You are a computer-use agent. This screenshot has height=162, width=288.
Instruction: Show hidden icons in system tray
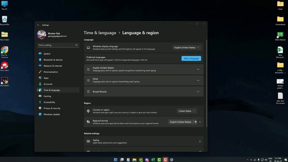click(247, 160)
